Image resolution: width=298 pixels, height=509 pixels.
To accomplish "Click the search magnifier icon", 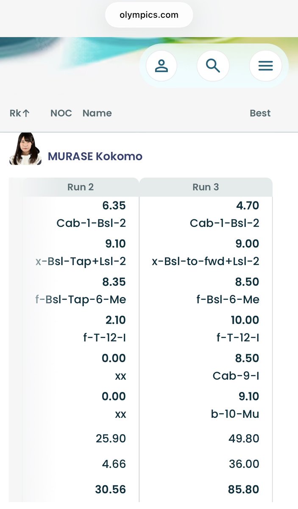I will [x=213, y=66].
